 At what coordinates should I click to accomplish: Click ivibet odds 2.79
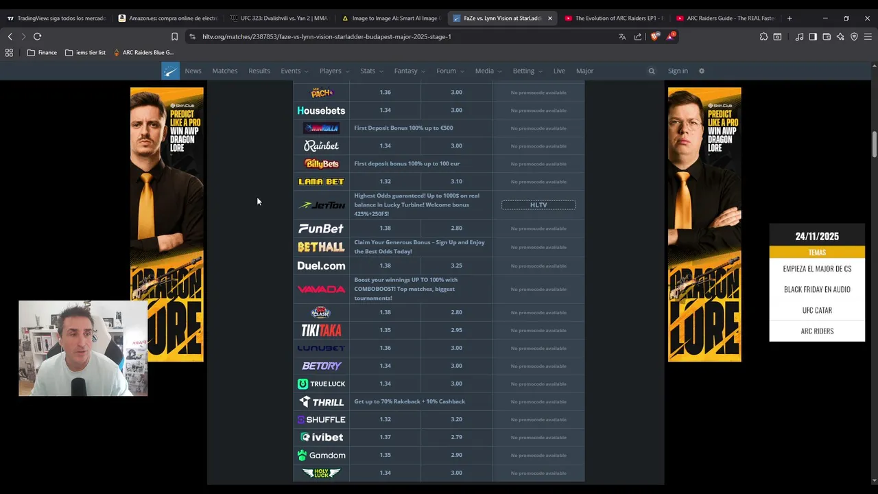click(456, 437)
